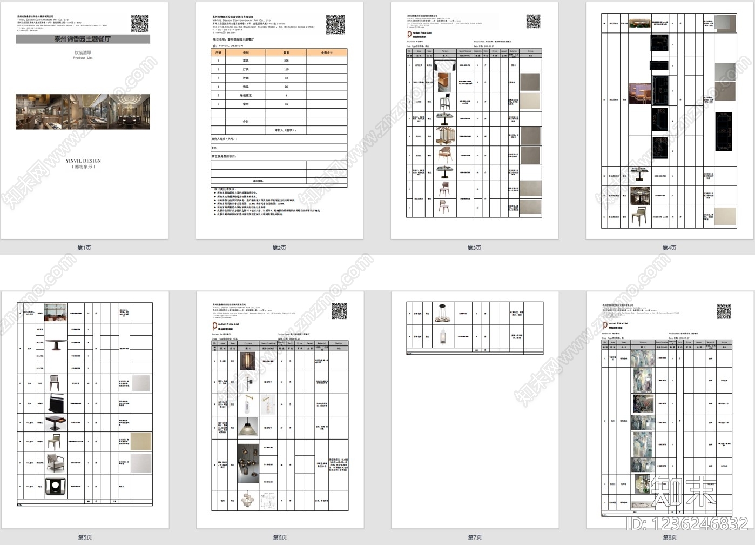Click the 金额合计 column header on page 2
Image resolution: width=755 pixels, height=545 pixels.
[327, 52]
